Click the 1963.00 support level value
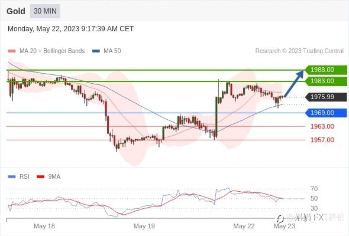 [322, 126]
